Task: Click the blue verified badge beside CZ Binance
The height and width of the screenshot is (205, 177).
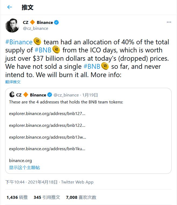Action: click(x=57, y=23)
